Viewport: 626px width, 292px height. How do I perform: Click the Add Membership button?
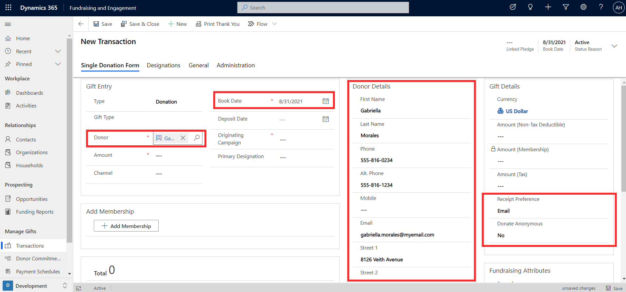tap(126, 226)
